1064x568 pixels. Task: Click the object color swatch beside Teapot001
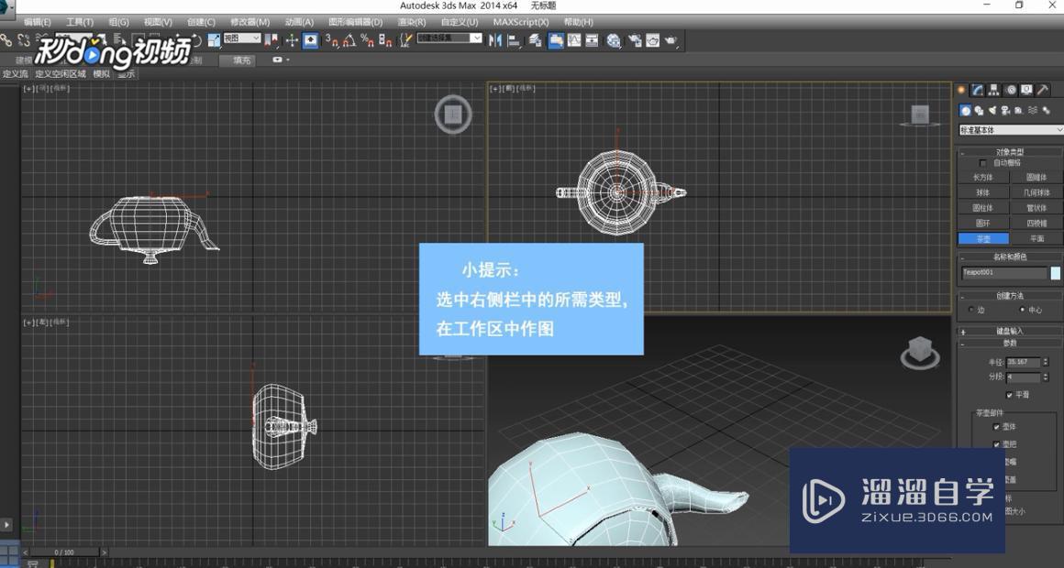click(x=1056, y=273)
